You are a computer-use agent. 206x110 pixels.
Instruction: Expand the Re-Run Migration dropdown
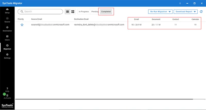[160, 12]
